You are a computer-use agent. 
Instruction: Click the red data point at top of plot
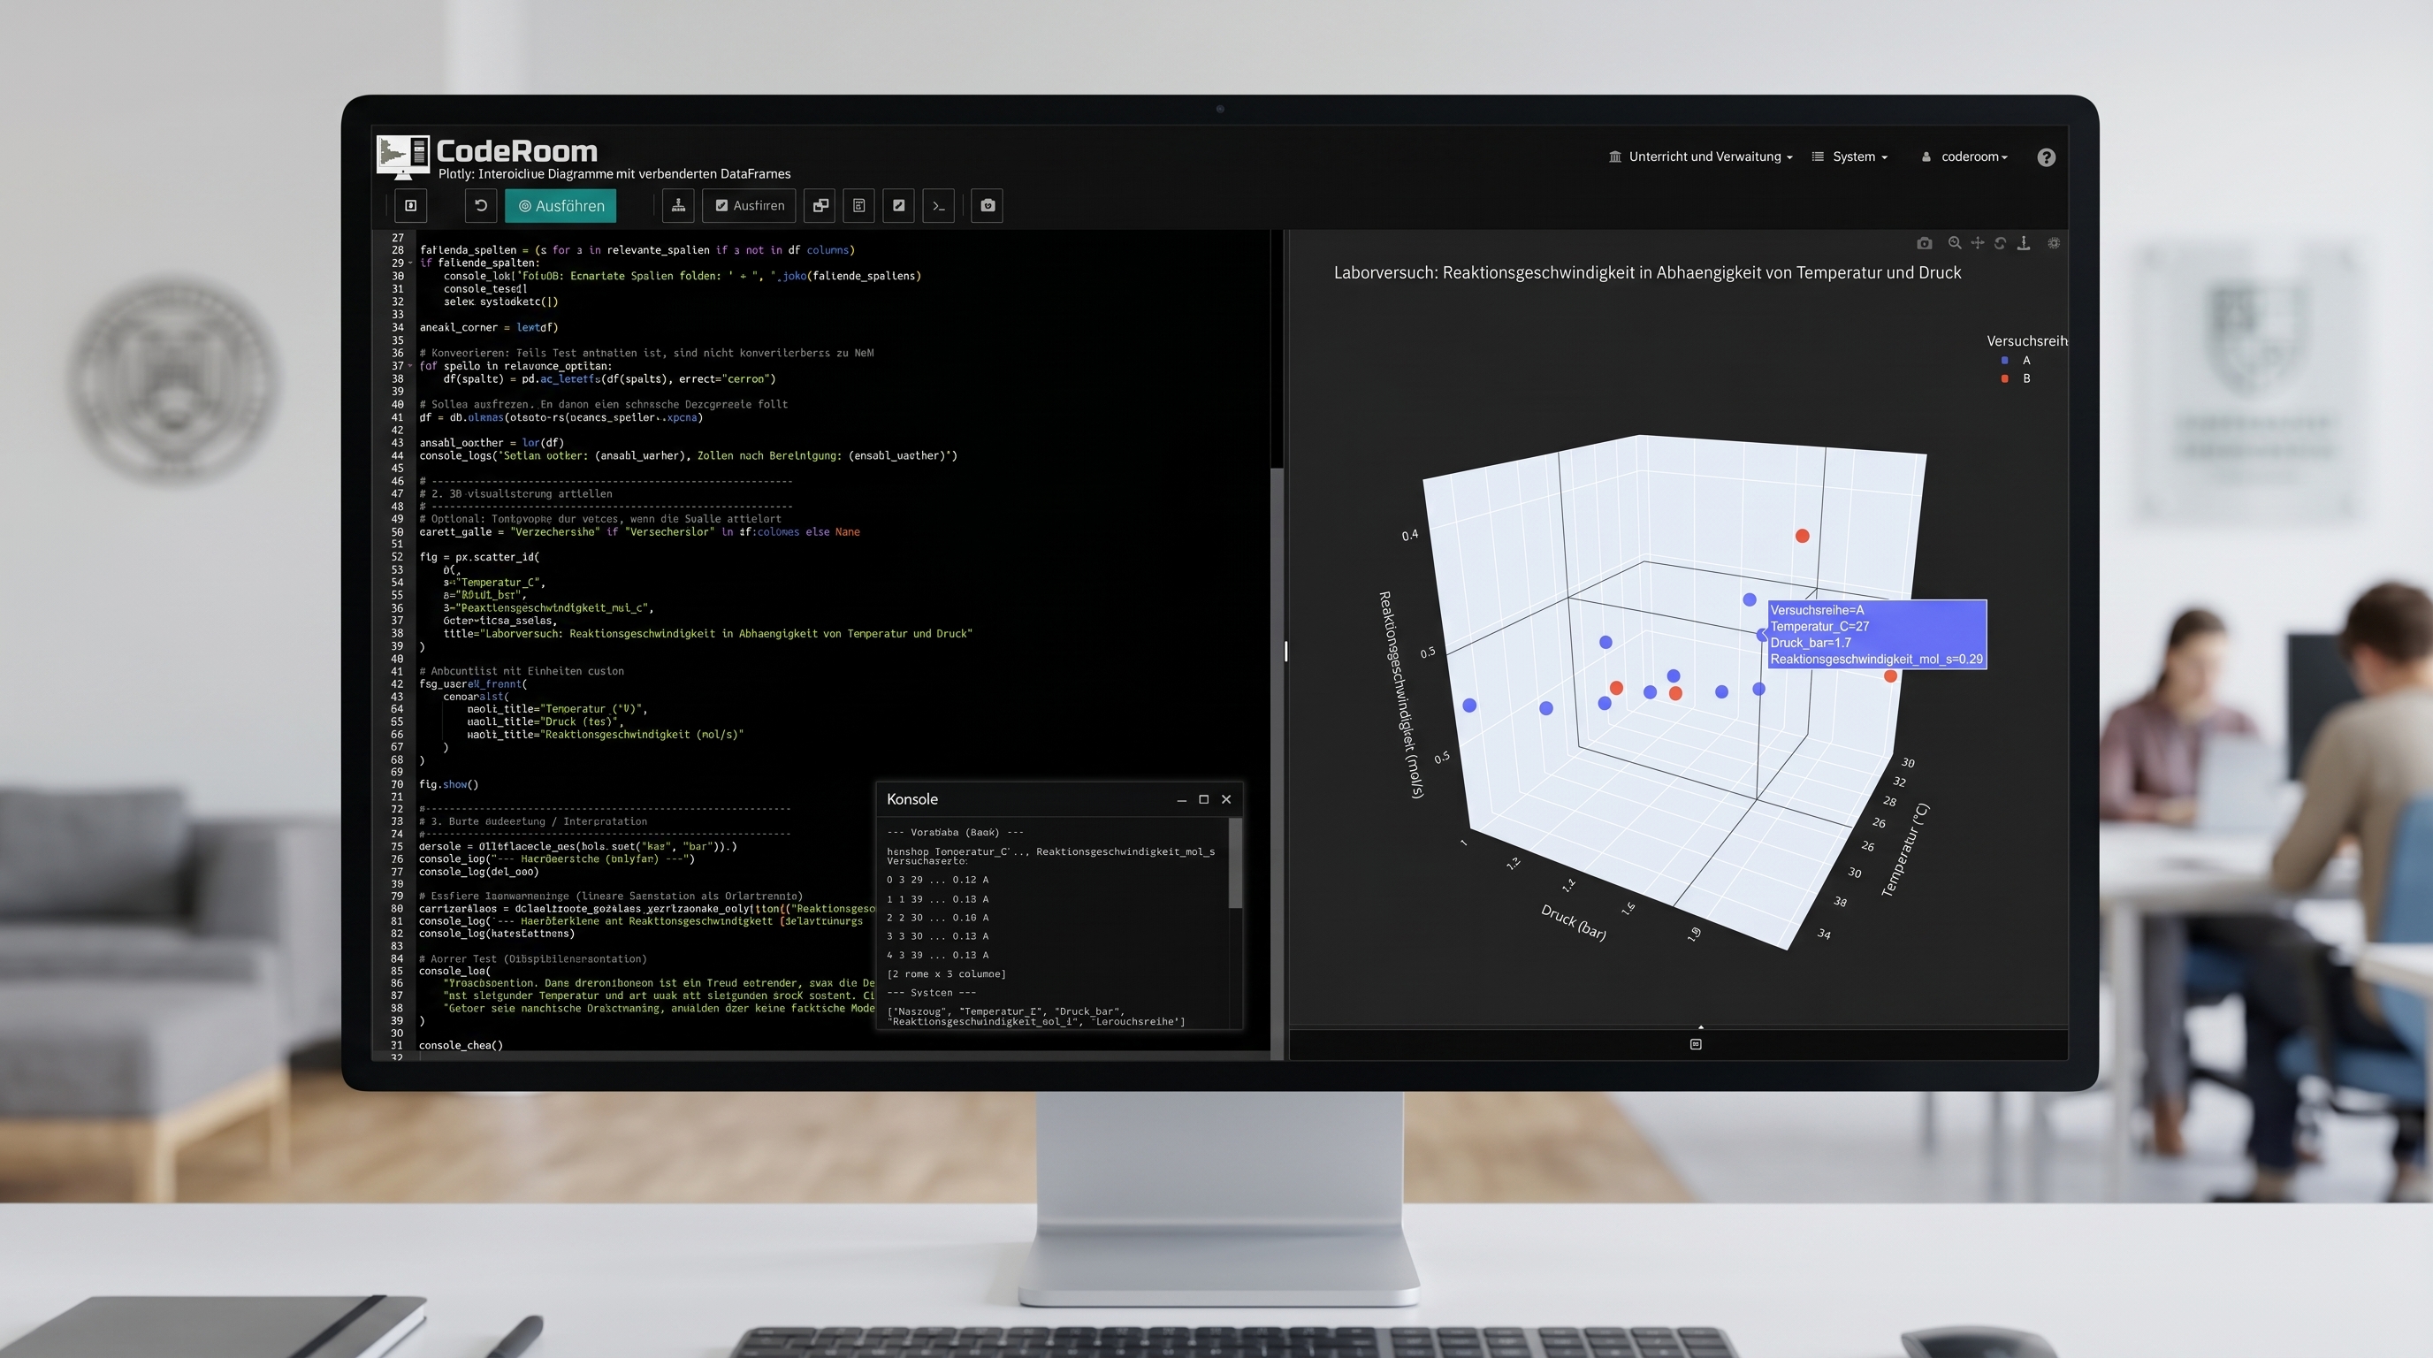(x=1802, y=537)
